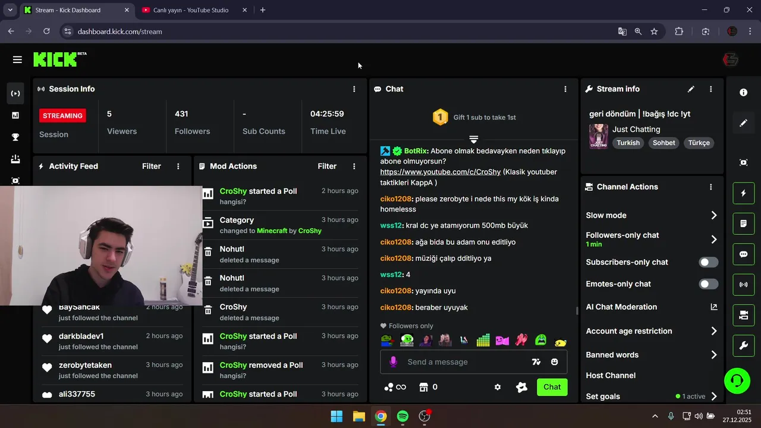
Task: Insert the crying green blob emote
Action: tap(540, 340)
